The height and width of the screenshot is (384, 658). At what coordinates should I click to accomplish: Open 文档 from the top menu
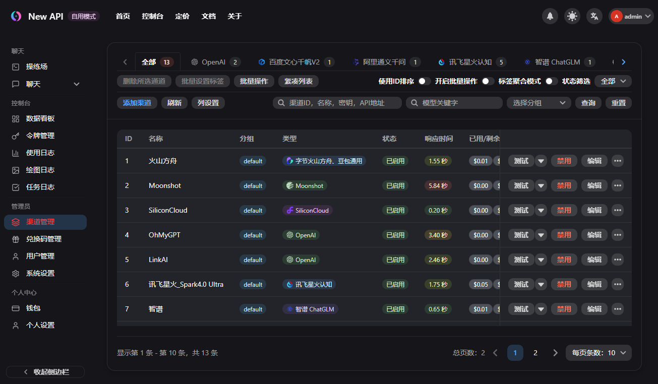(208, 16)
